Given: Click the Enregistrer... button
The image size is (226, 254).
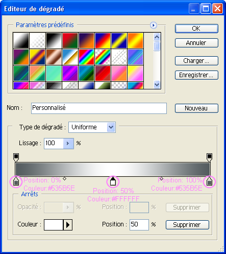Looking at the screenshot, I should 196,75.
